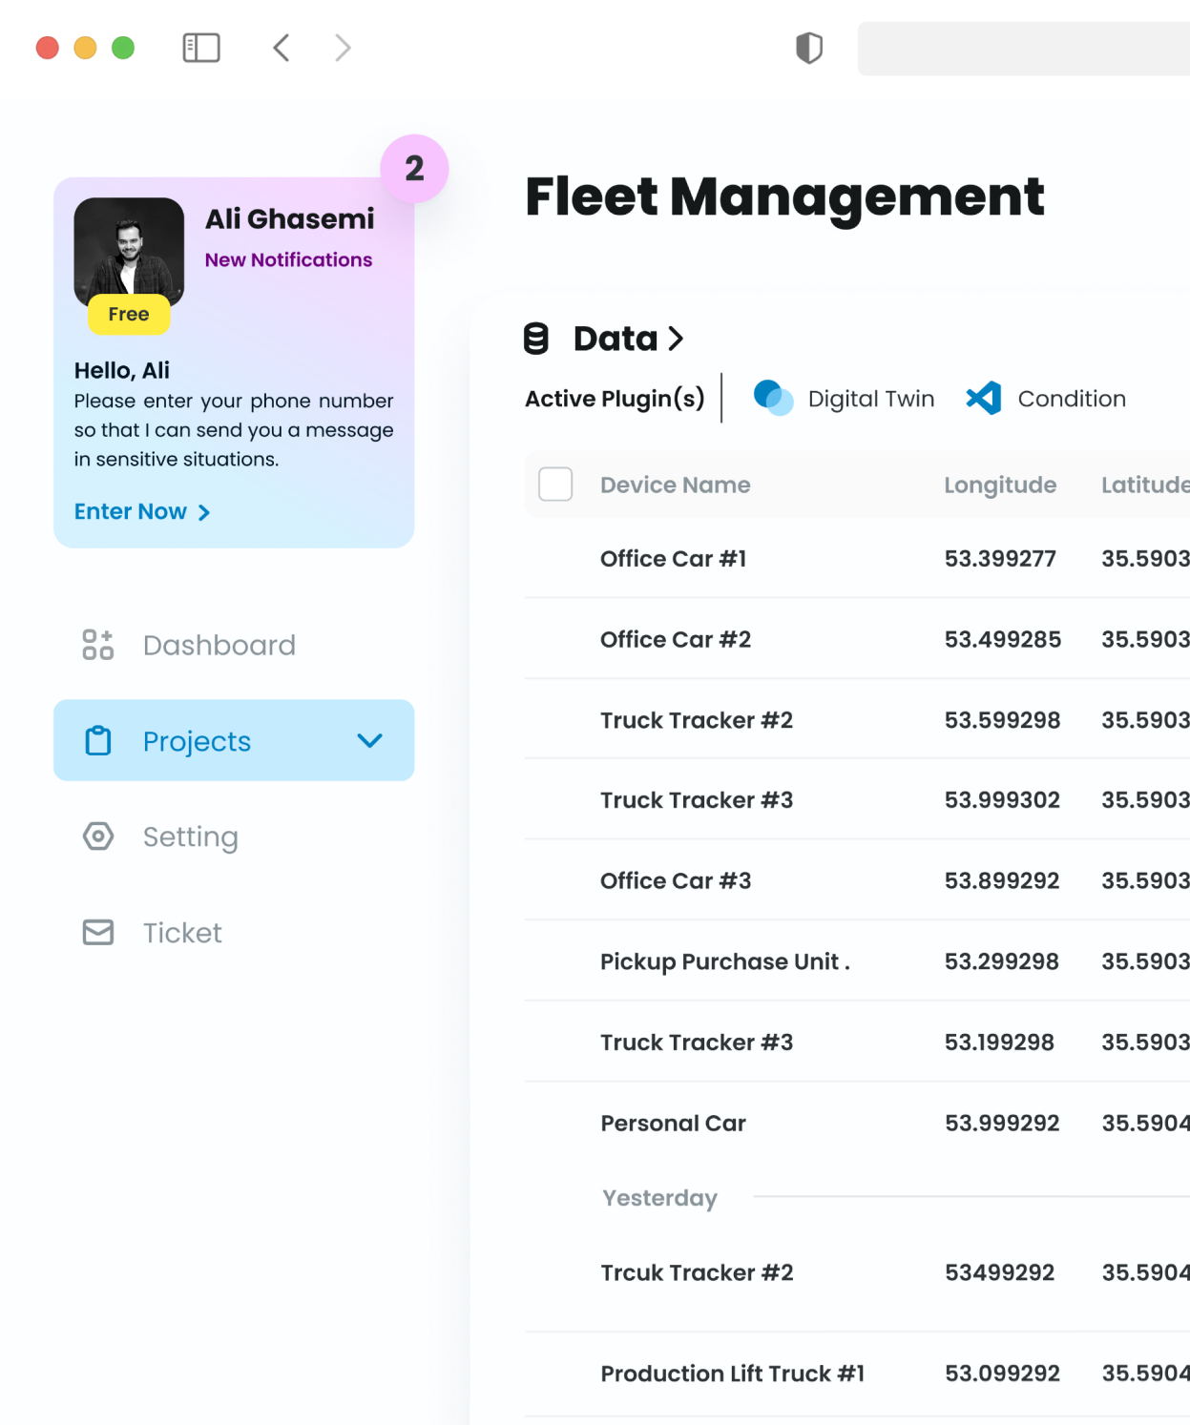Click the browser address bar
Image resolution: width=1190 pixels, height=1425 pixels.
[x=1023, y=49]
